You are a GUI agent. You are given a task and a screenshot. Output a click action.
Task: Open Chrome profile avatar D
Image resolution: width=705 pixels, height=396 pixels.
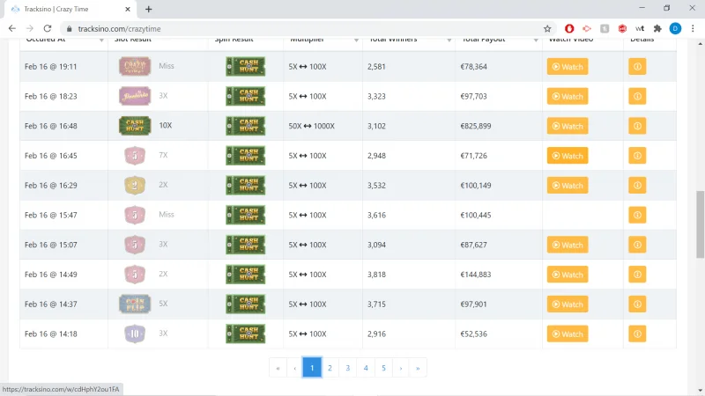[x=675, y=29]
